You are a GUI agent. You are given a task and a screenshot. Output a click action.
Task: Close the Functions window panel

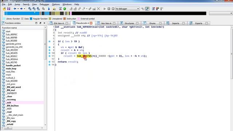click(x=44, y=23)
